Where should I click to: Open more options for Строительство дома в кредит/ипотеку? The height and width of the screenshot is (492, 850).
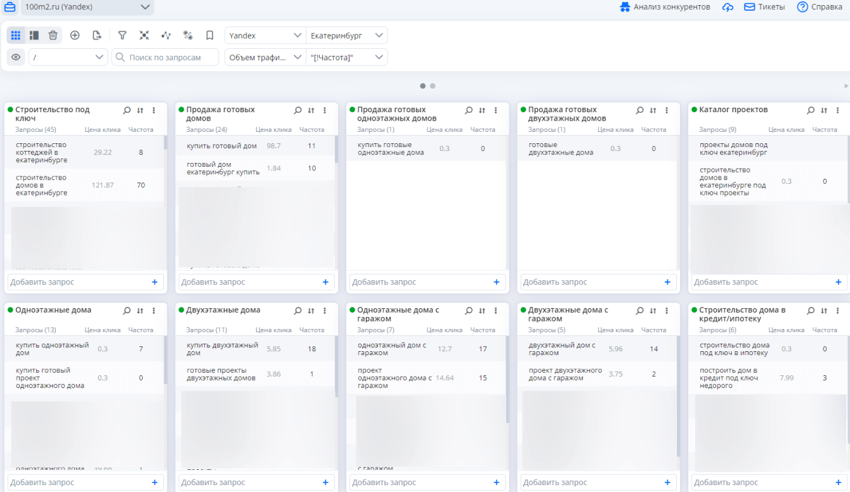(837, 311)
